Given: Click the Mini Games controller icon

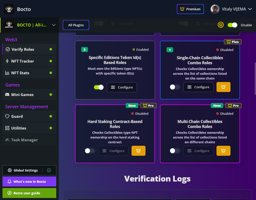Looking at the screenshot, I should point(7,94).
